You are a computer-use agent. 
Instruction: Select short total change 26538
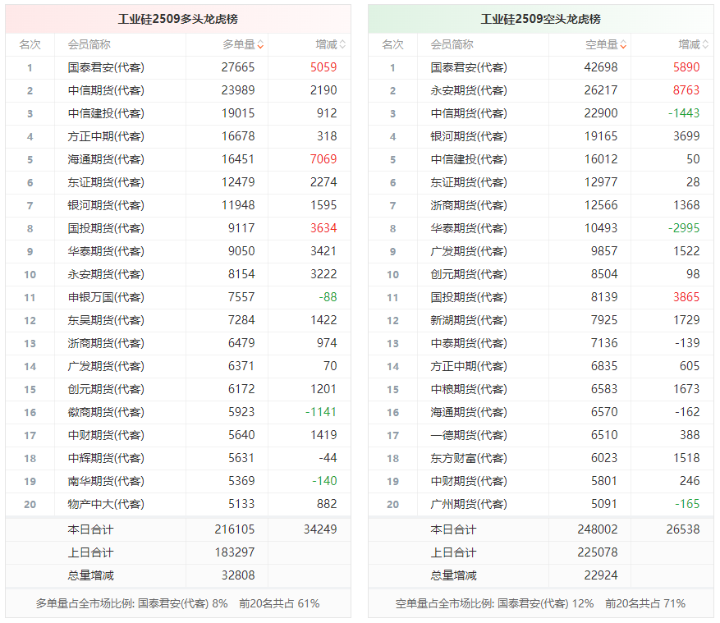683,529
